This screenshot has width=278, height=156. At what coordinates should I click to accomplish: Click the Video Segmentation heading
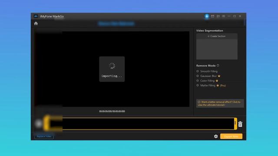tap(209, 31)
